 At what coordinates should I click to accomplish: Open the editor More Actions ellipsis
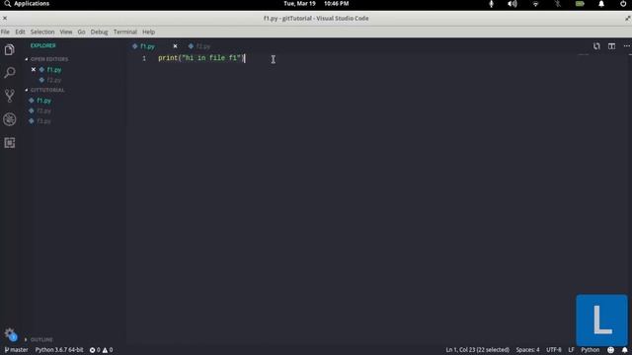[x=626, y=46]
